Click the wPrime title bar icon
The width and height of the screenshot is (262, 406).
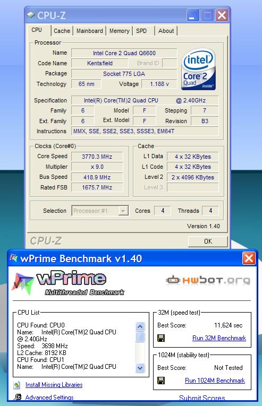tap(13, 258)
